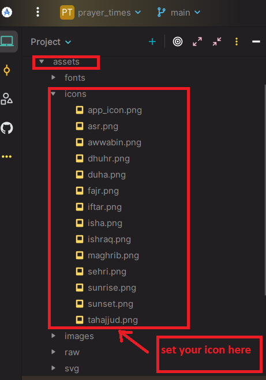Open the Commit tool window icon

7,70
